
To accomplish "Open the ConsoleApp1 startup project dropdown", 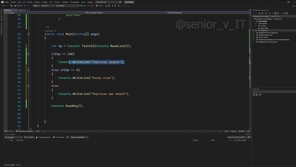I will [x=68, y=6].
